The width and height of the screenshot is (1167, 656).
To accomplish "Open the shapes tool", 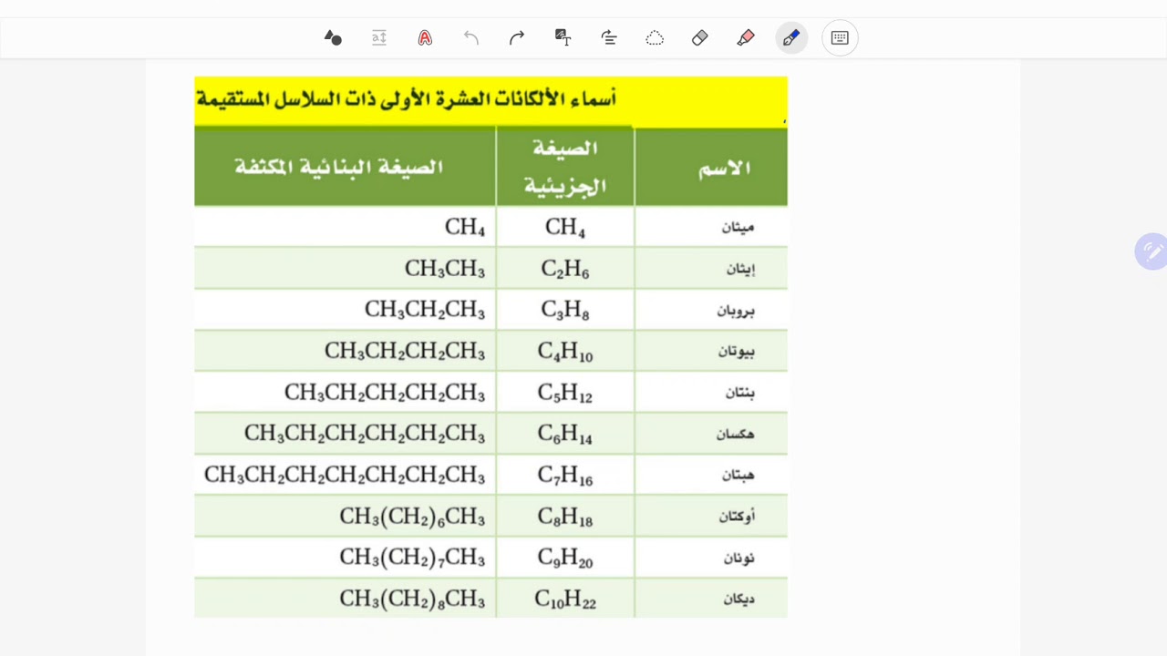I will [333, 37].
